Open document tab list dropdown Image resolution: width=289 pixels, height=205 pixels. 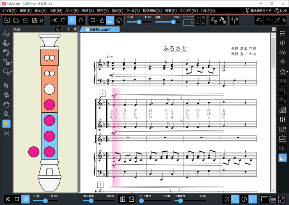coord(274,29)
